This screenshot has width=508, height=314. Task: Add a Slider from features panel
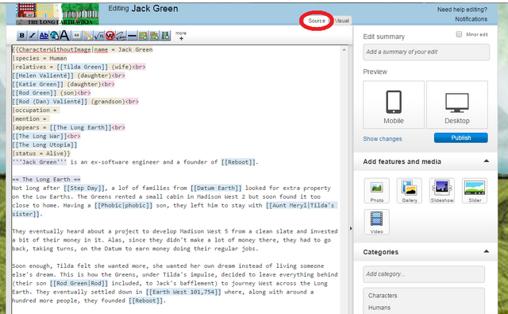[475, 191]
